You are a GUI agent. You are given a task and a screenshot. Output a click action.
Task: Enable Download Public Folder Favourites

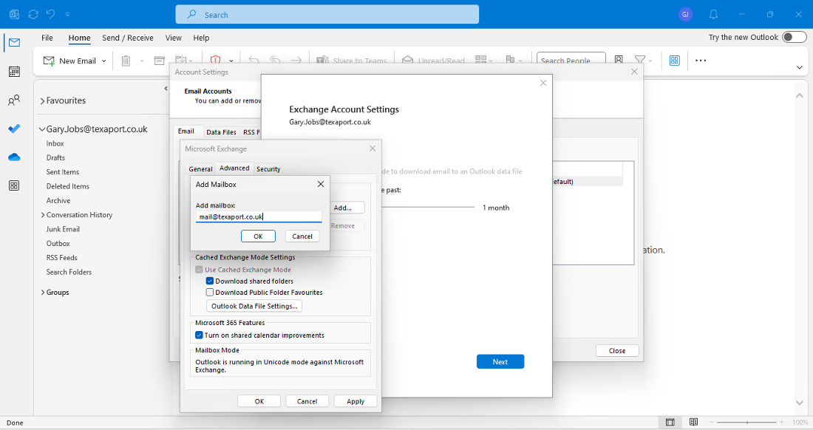pyautogui.click(x=210, y=292)
